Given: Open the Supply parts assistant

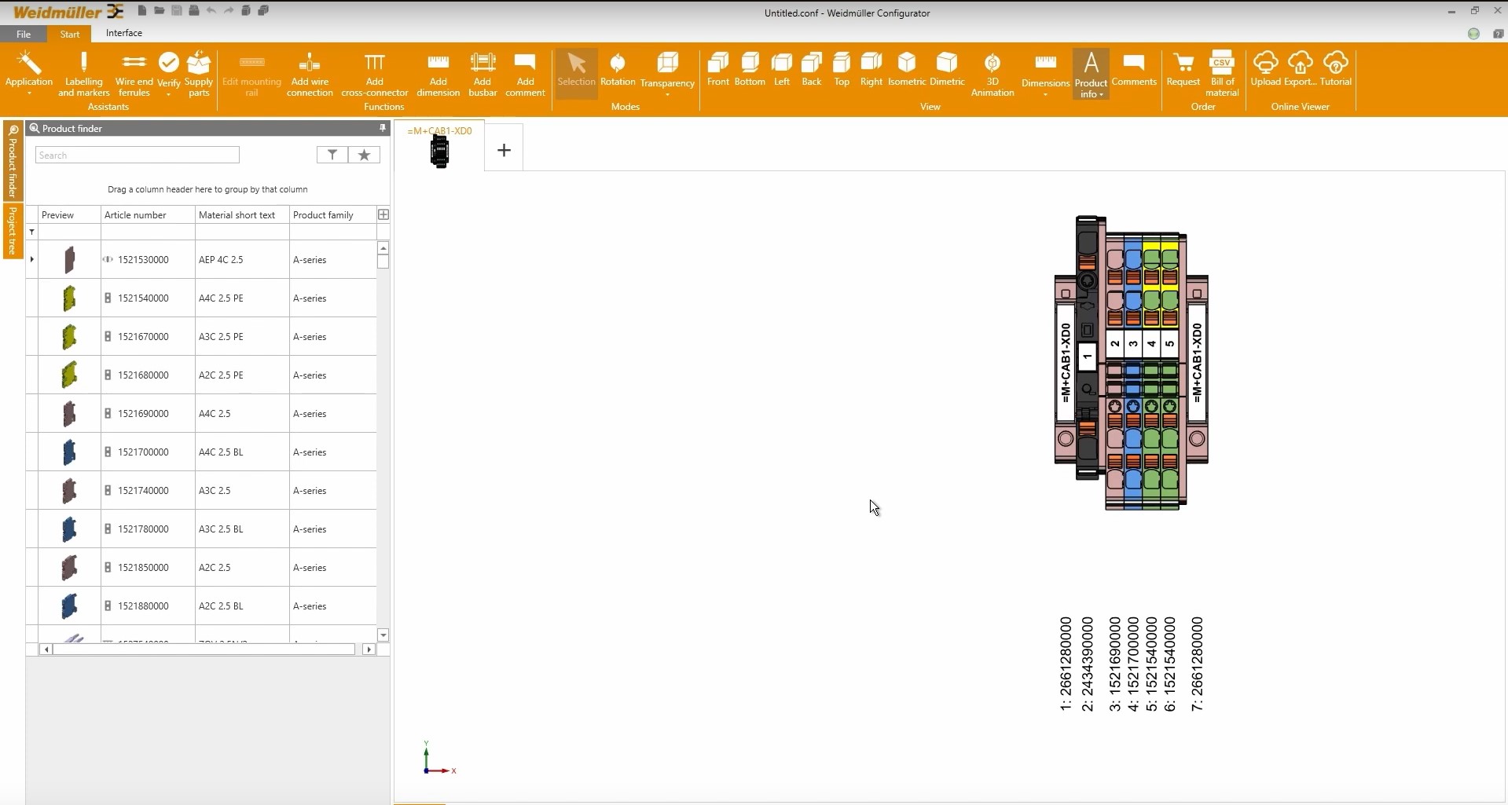Looking at the screenshot, I should 199,74.
